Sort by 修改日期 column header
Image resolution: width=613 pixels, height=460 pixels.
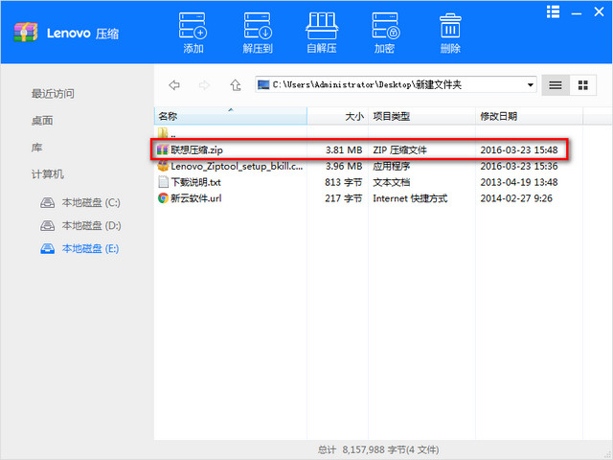[529, 116]
